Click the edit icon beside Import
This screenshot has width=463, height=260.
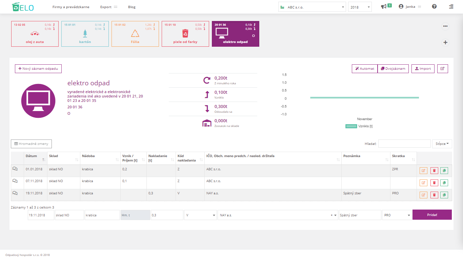coord(442,69)
